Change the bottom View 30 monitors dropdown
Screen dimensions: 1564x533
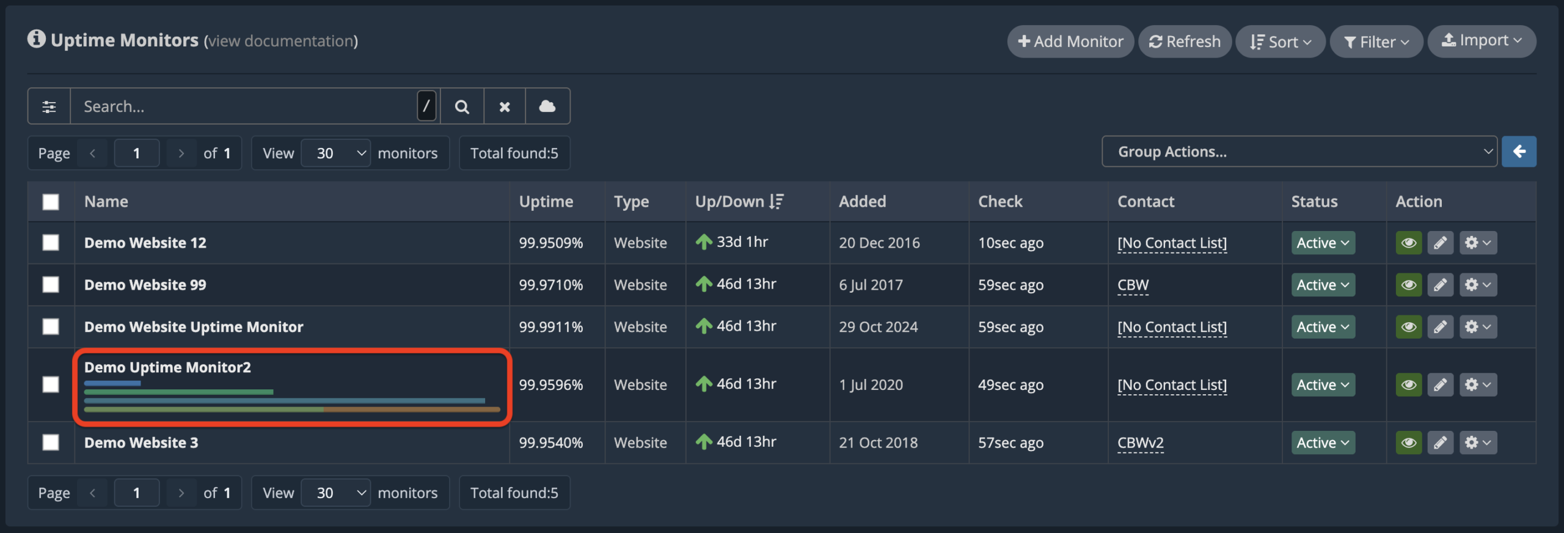coord(336,493)
